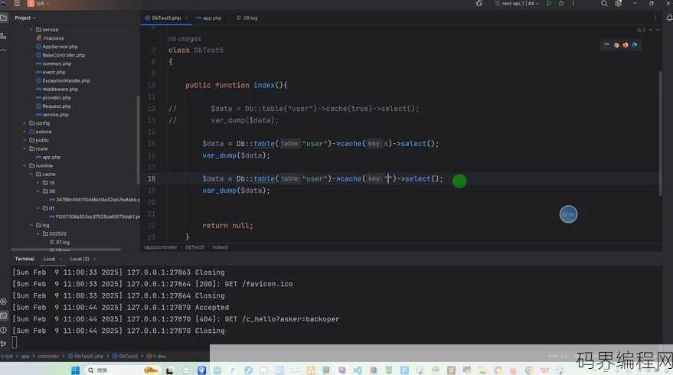
Task: Open BaseController.php in project tree
Action: click(64, 55)
